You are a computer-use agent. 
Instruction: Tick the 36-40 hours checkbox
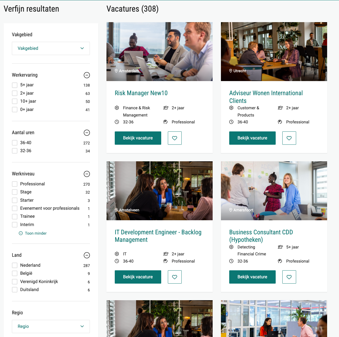pos(15,143)
